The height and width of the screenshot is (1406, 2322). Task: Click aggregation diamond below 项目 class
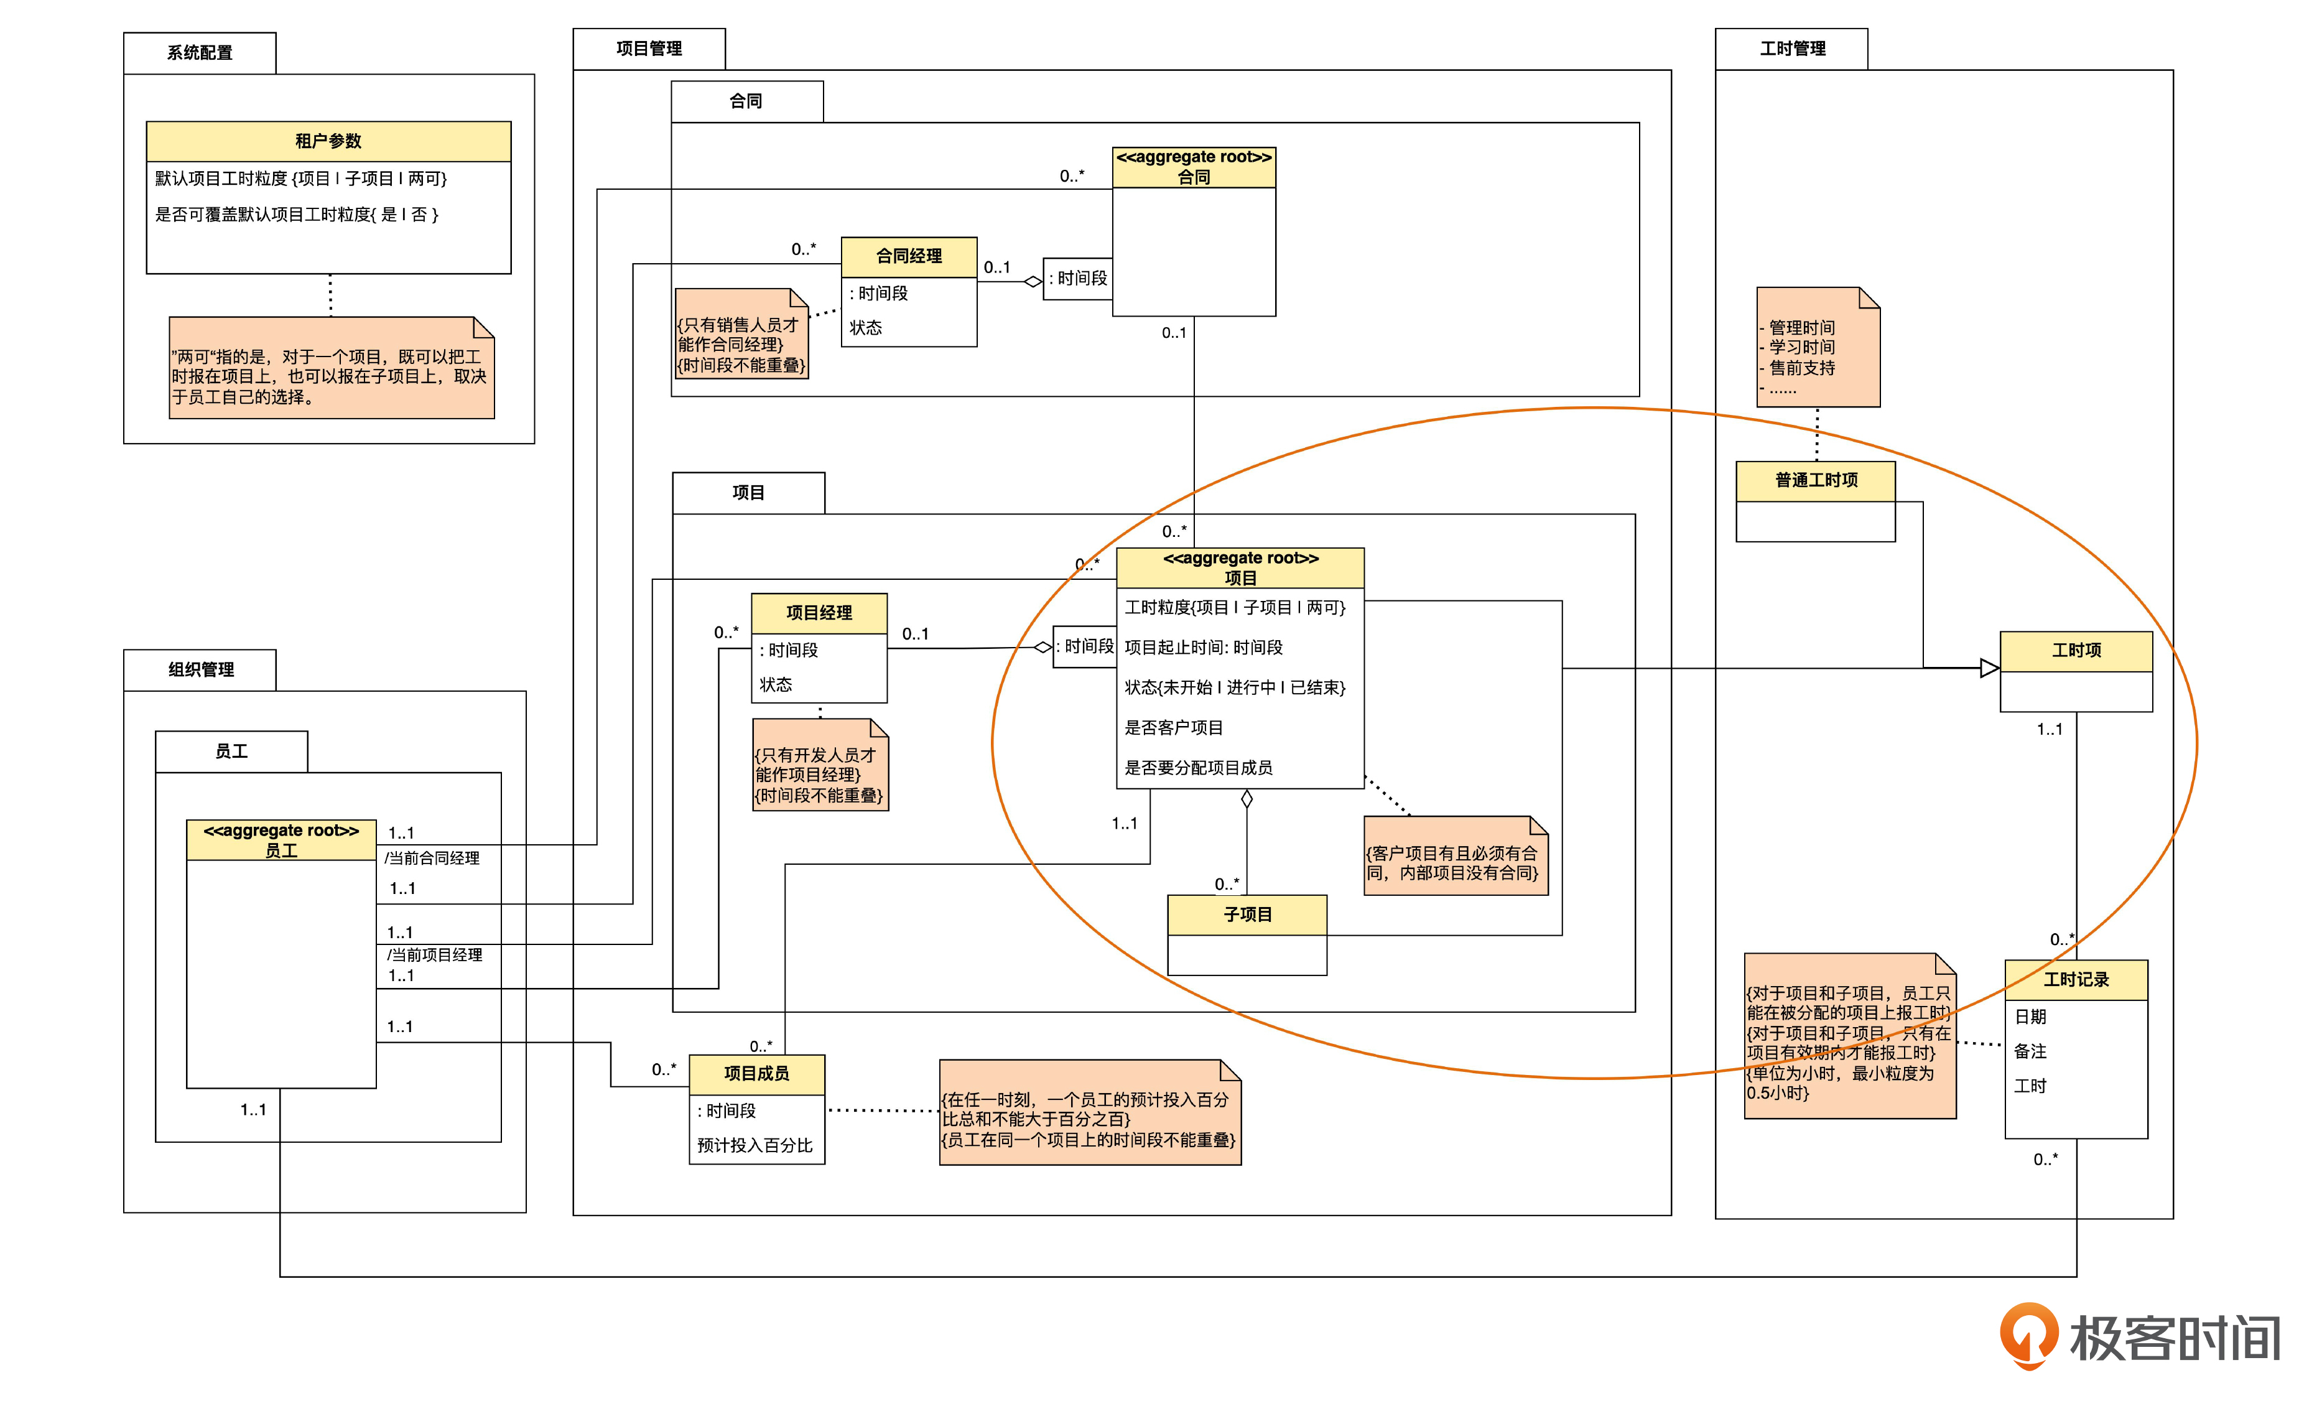click(1246, 799)
